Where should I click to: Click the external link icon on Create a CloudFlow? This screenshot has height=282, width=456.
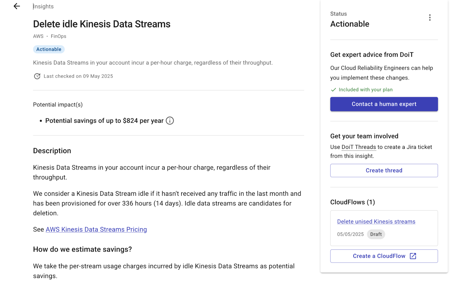point(413,256)
